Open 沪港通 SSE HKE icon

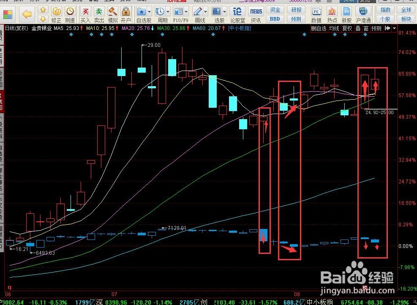[363, 15]
